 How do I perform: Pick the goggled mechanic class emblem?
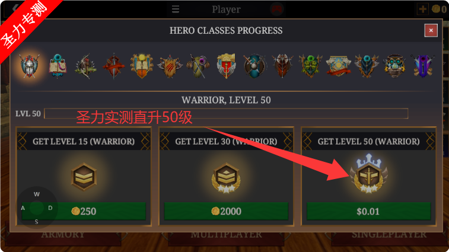pyautogui.click(x=395, y=66)
